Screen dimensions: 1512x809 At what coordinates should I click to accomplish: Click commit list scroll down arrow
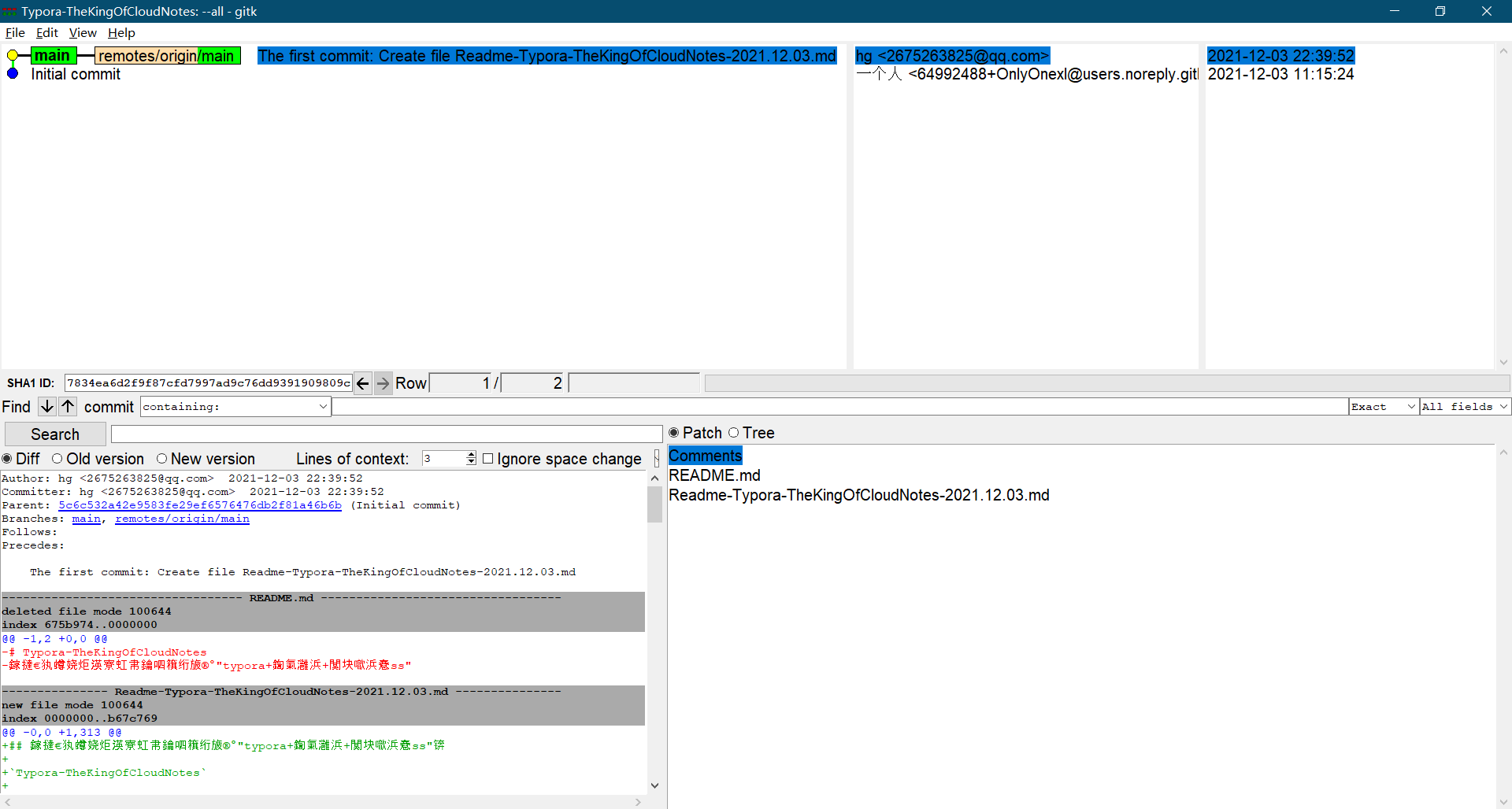[1503, 362]
